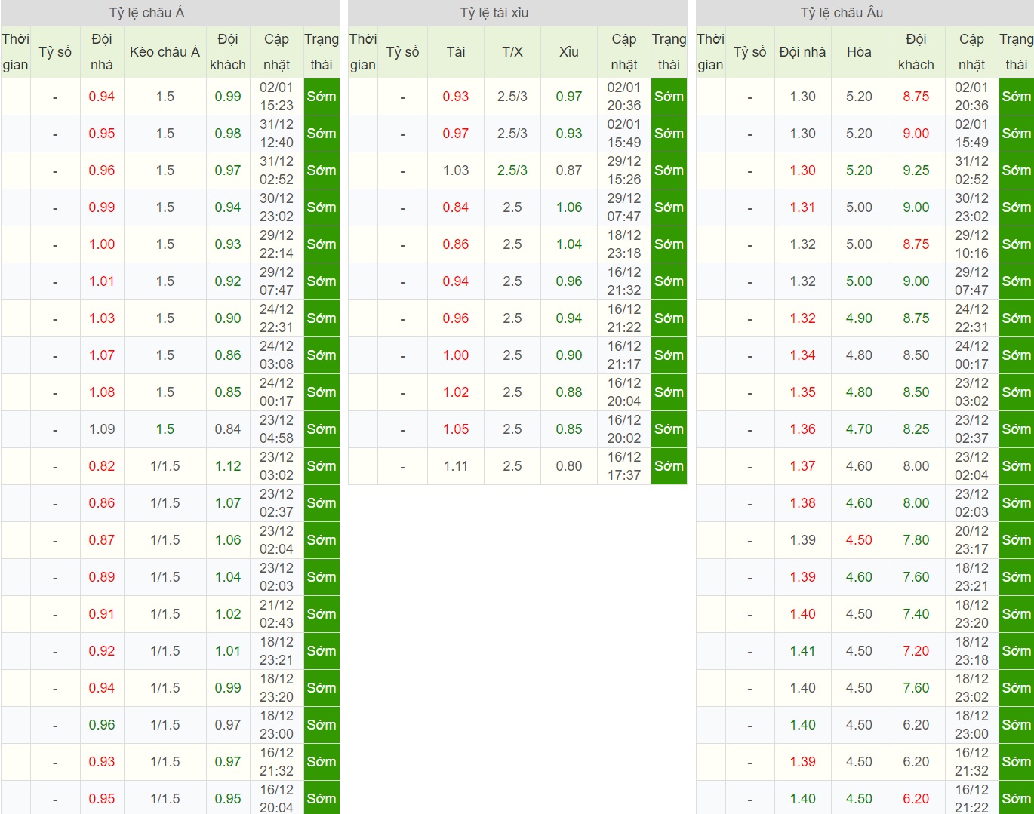Select 23/12 04:58 update time in Asian table
The width and height of the screenshot is (1034, 814).
coord(276,429)
